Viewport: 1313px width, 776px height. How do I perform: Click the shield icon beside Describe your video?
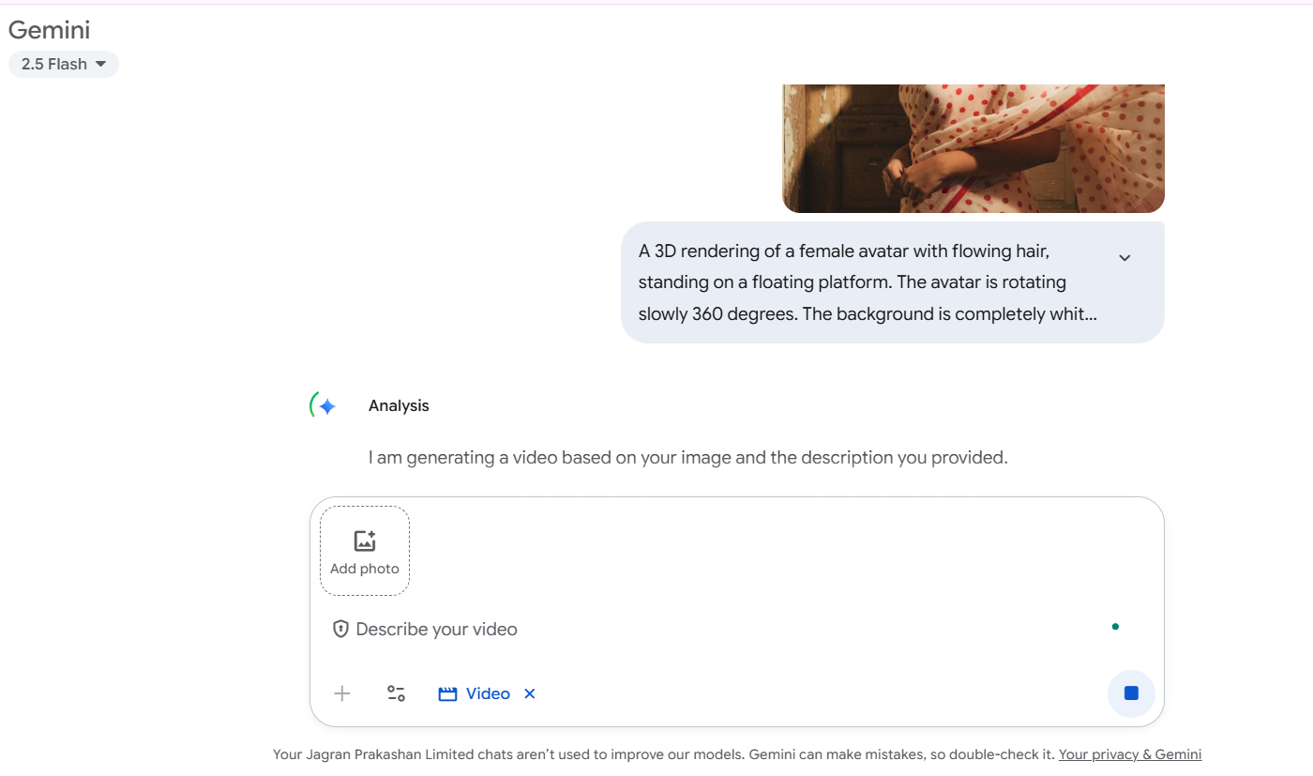coord(340,629)
